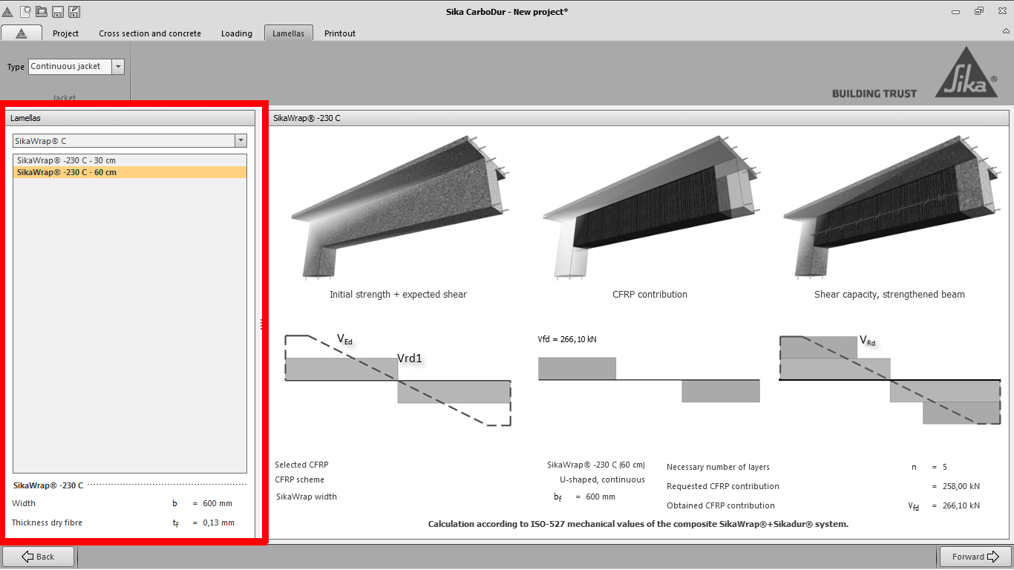Open an existing project folder
The width and height of the screenshot is (1014, 570).
tap(42, 12)
